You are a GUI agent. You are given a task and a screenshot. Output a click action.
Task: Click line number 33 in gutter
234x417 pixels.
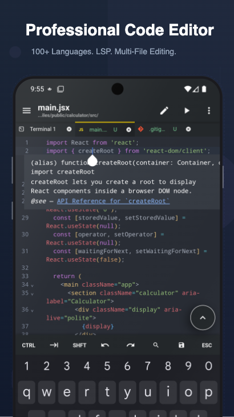click(25, 276)
